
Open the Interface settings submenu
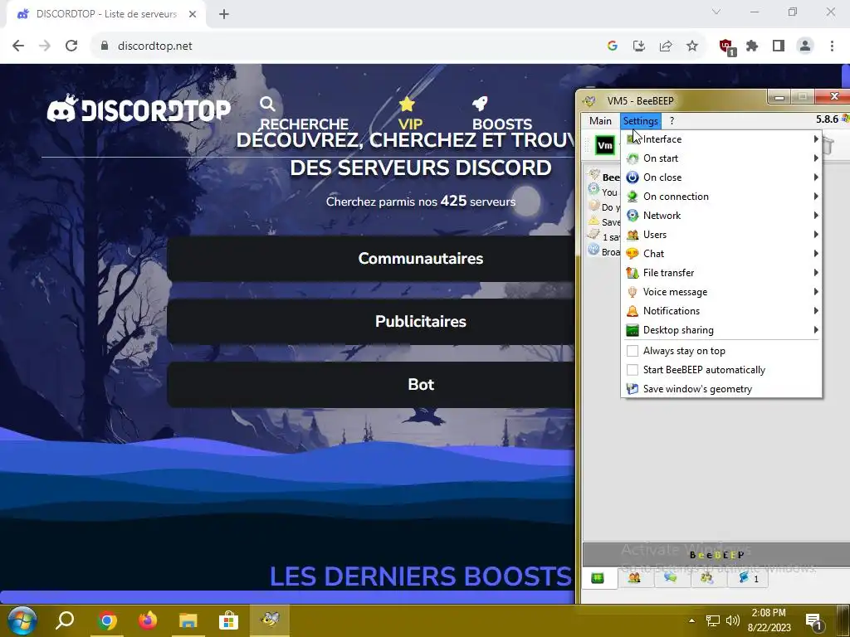[721, 139]
